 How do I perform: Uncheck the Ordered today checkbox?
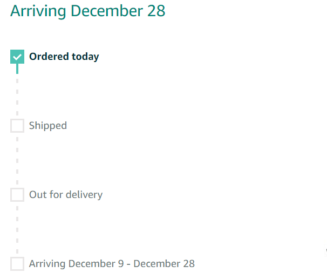tap(17, 57)
